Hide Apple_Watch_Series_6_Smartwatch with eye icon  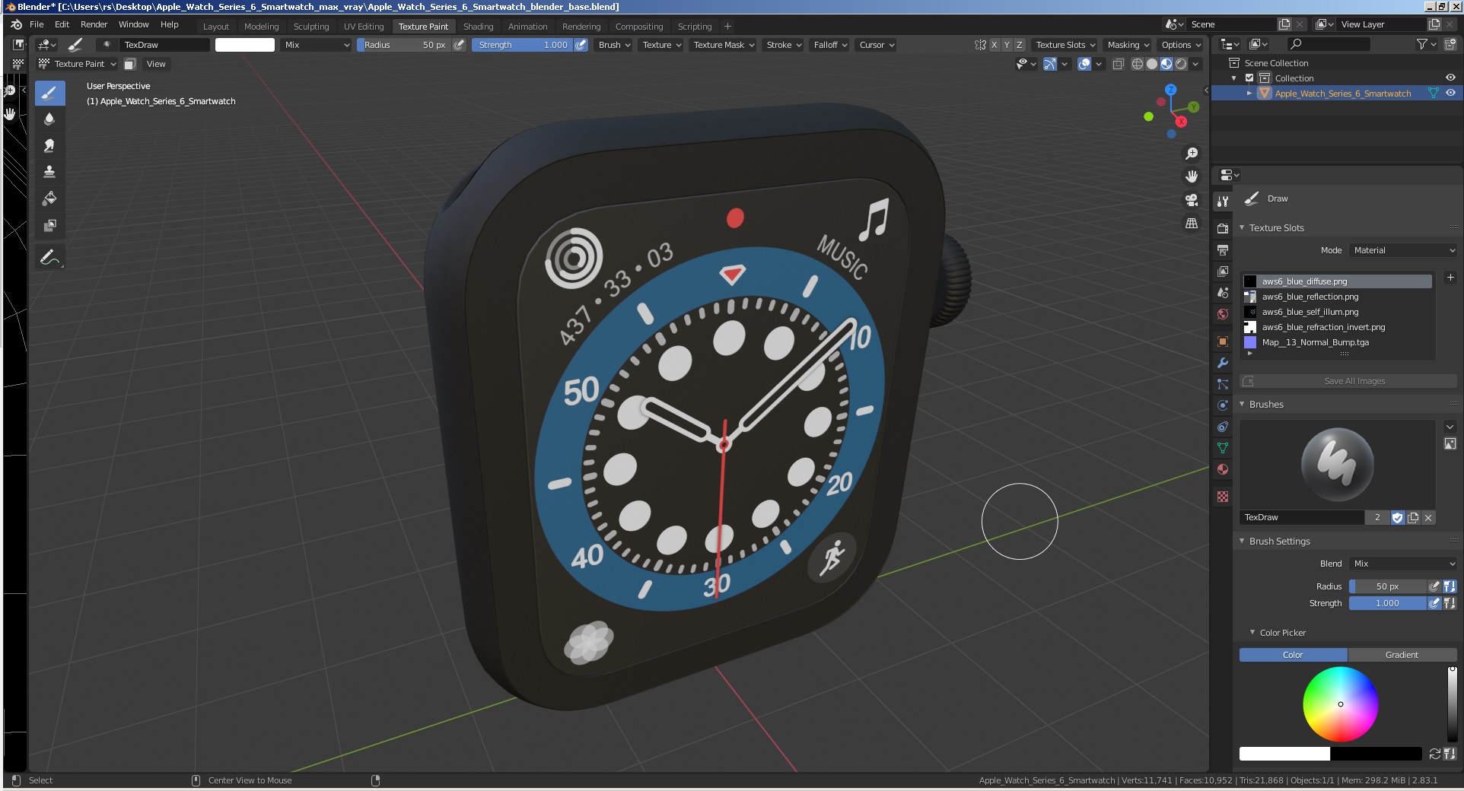coord(1450,93)
